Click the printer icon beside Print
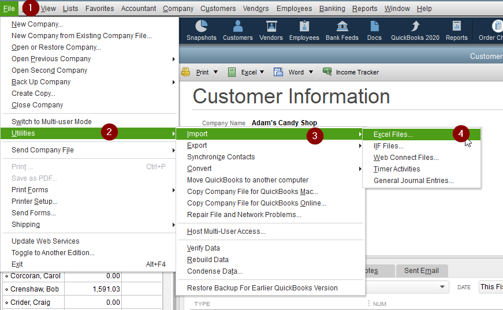The height and width of the screenshot is (310, 503). (186, 72)
